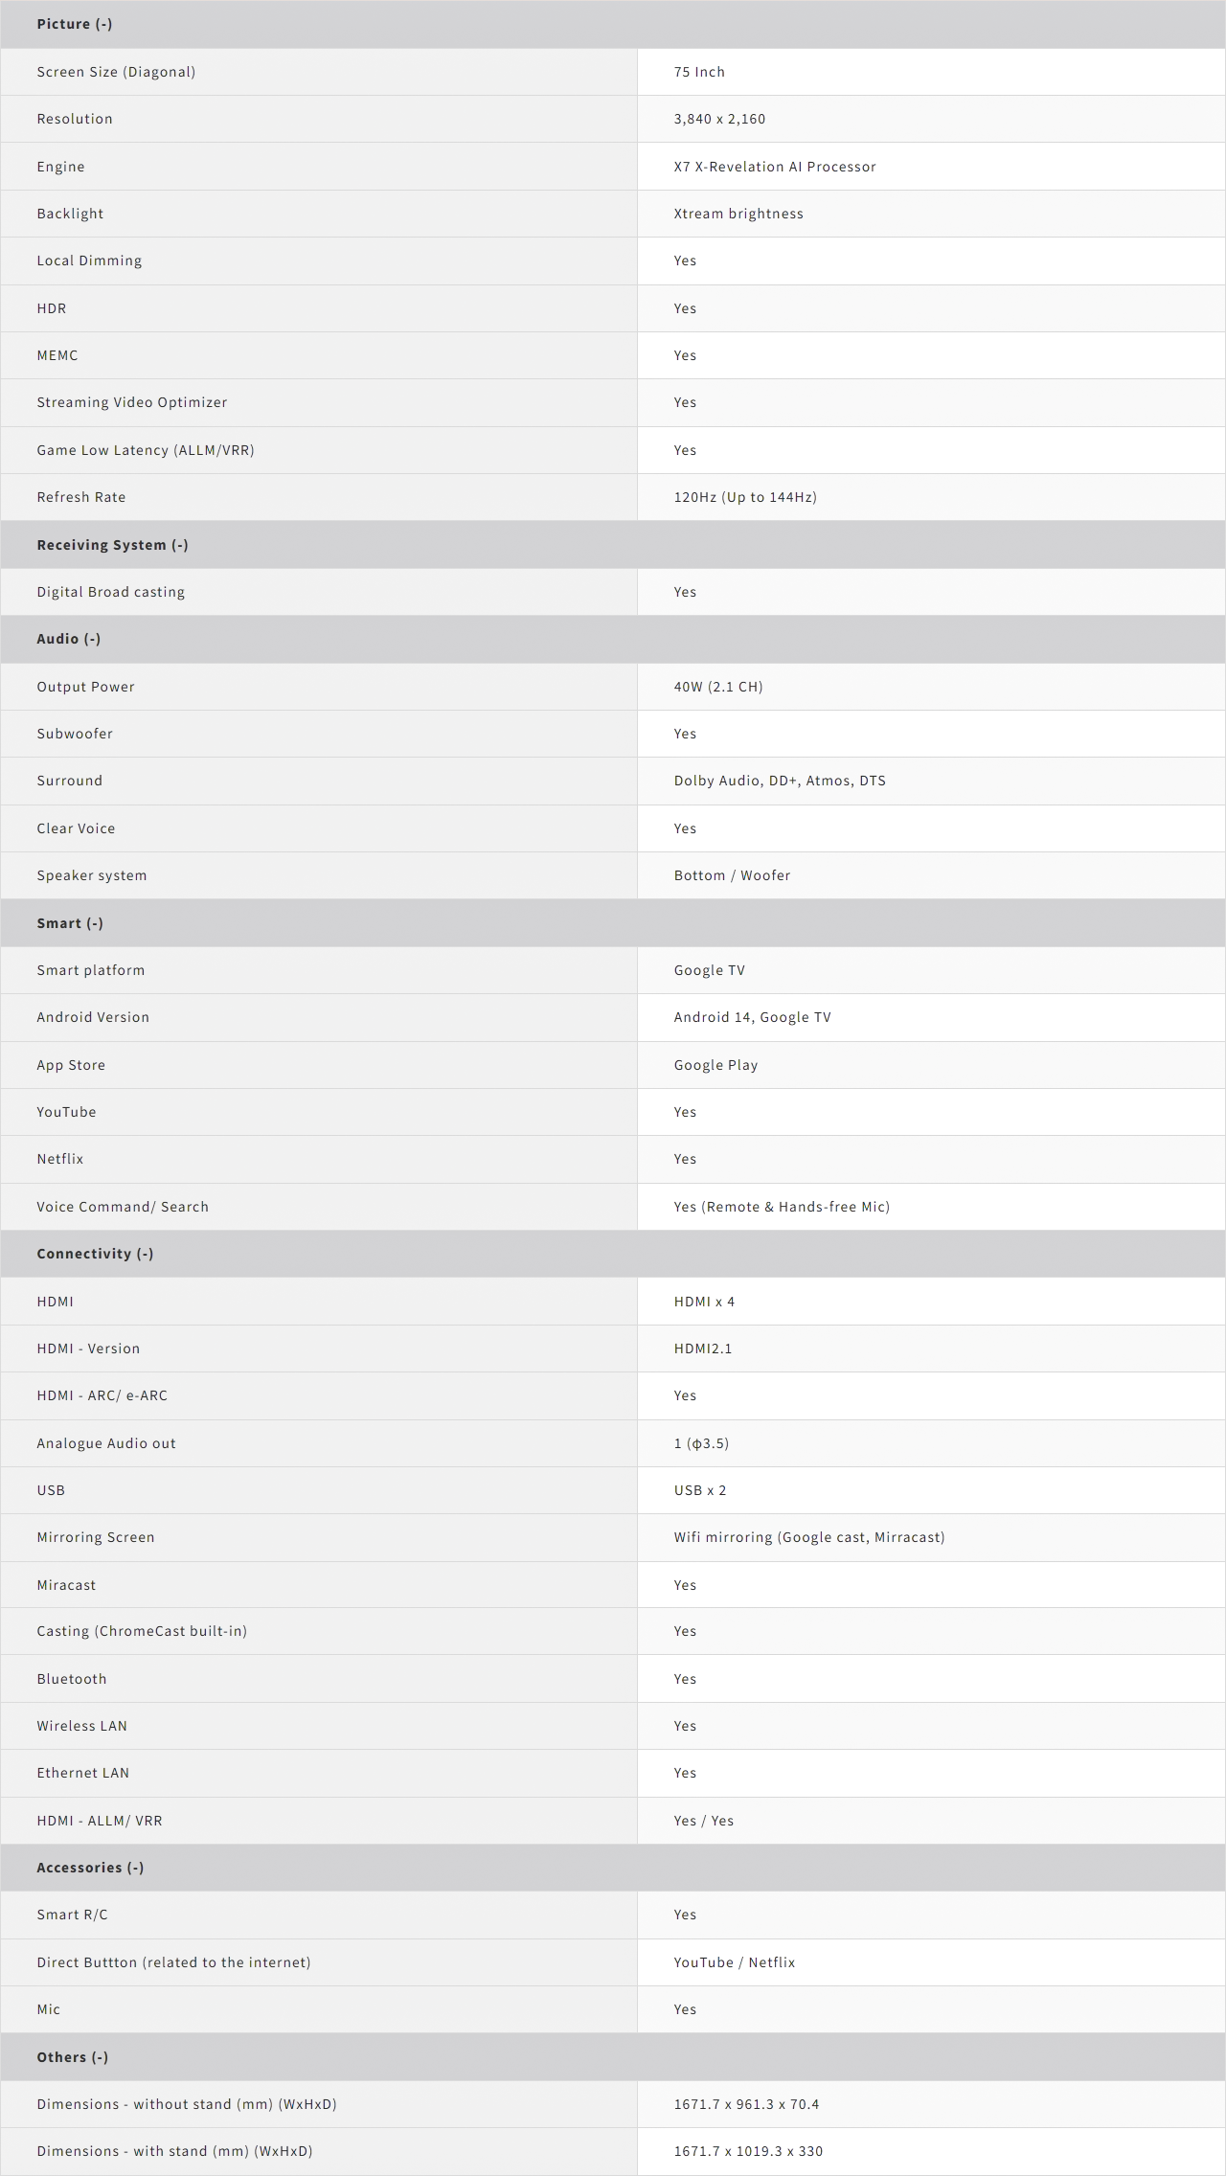Collapse the Smart (-) section

(70, 923)
